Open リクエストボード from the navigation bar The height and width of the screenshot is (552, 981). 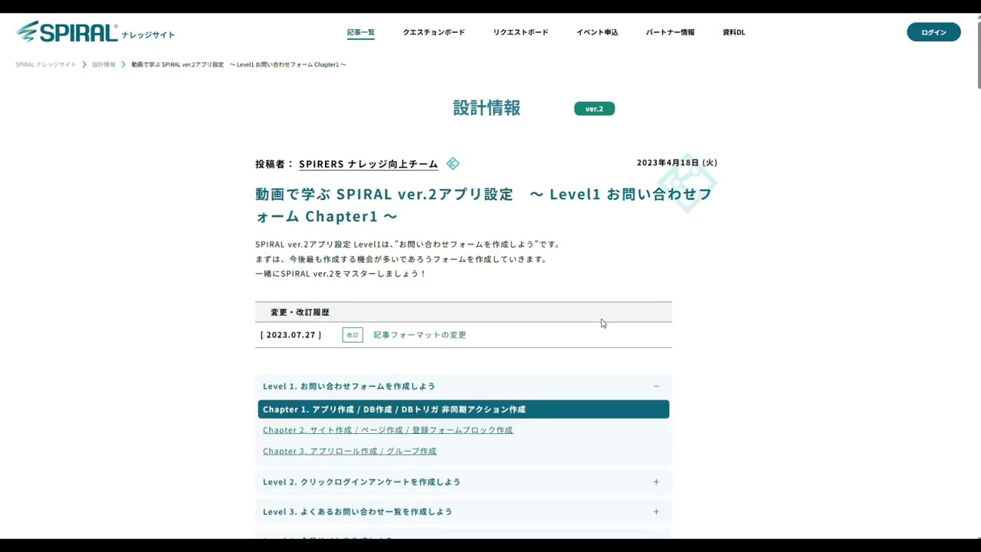[x=520, y=32]
